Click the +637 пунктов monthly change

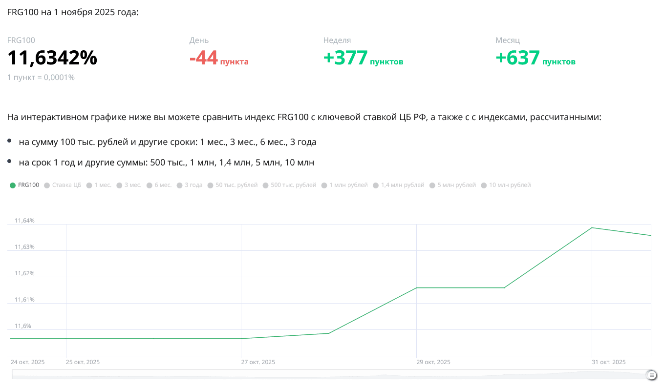click(x=535, y=59)
